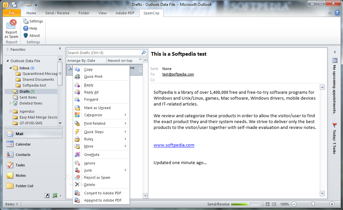Click the Append to Adobe PDF icon

77,200
